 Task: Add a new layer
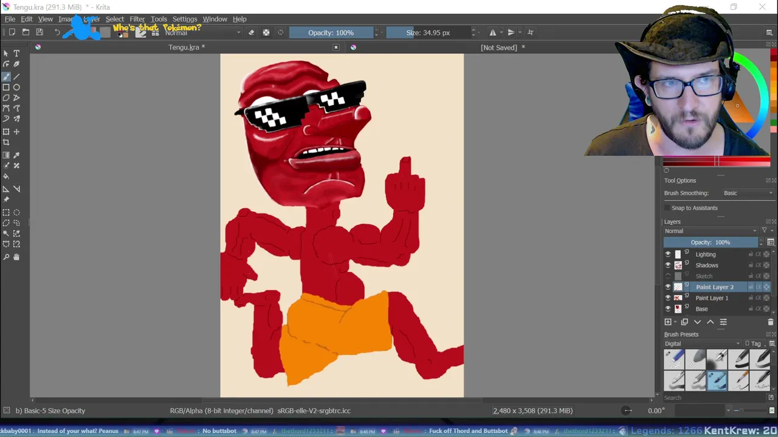668,322
